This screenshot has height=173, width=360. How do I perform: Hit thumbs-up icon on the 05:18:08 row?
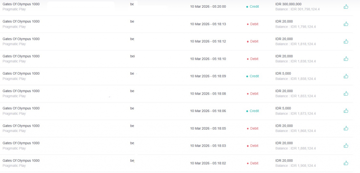click(x=346, y=94)
